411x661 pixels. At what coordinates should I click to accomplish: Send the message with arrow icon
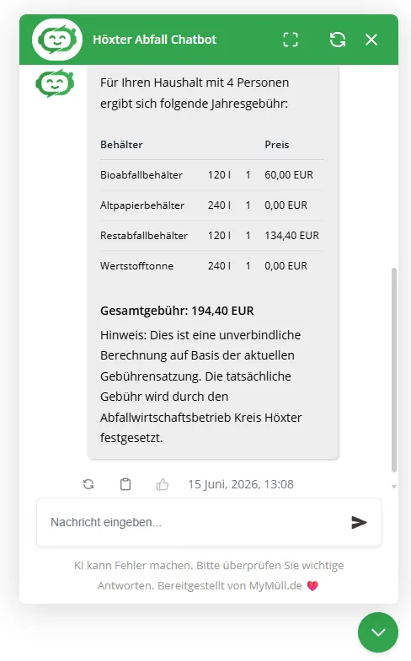[x=359, y=522]
